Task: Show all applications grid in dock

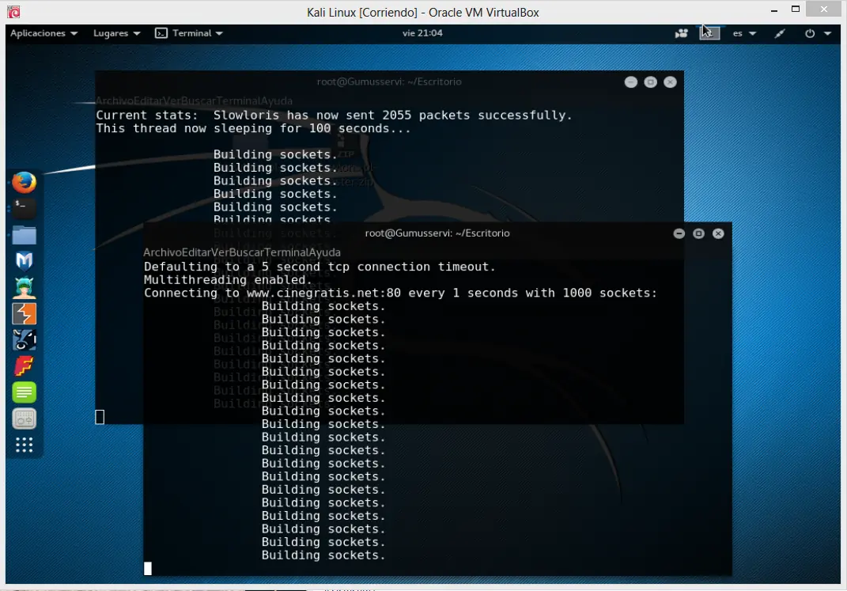Action: point(24,445)
